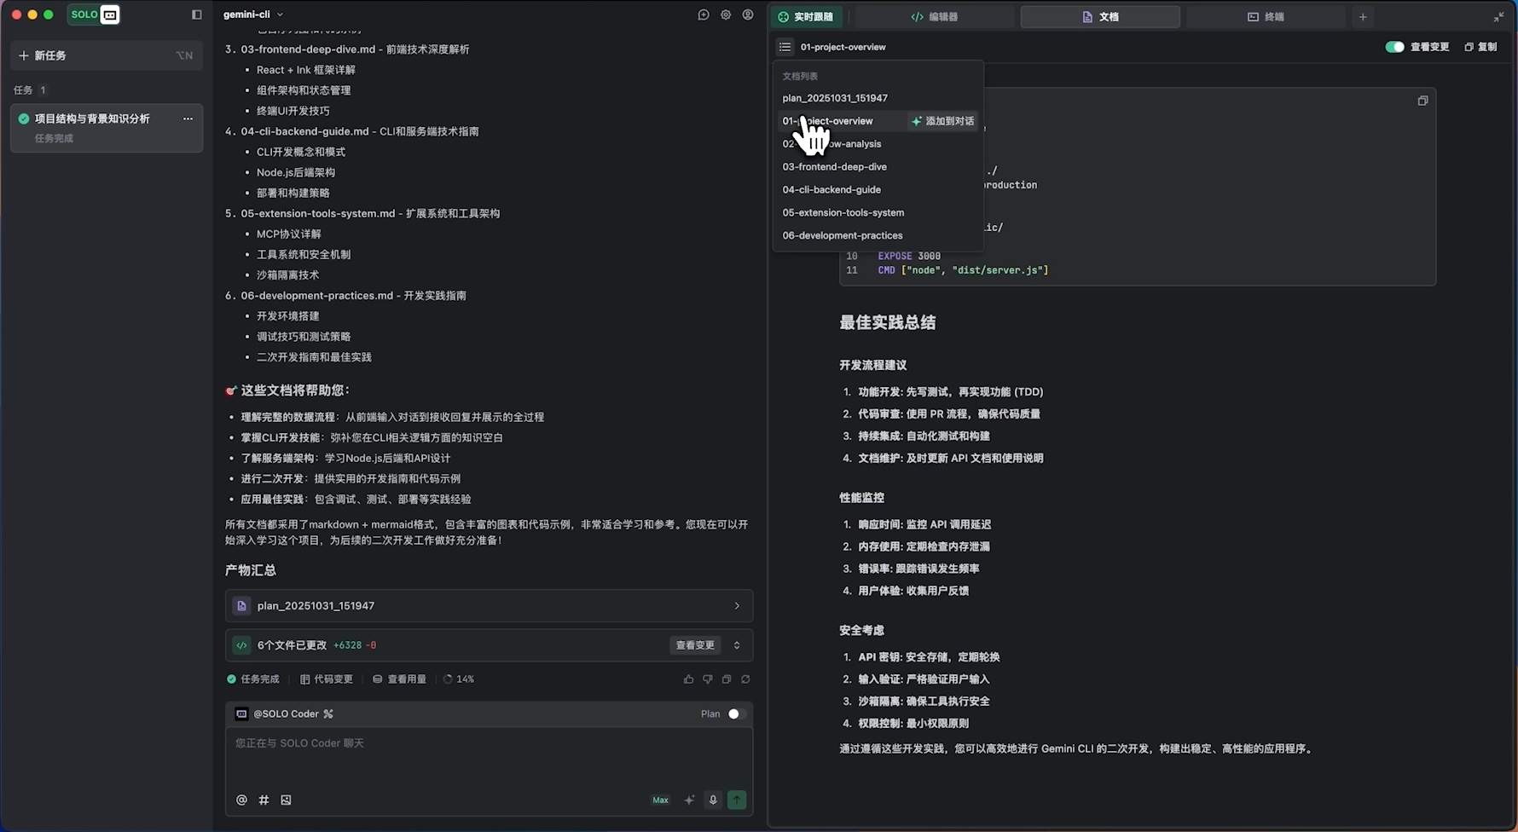Click the 14% context usage indicator
The width and height of the screenshot is (1518, 832).
tap(459, 679)
